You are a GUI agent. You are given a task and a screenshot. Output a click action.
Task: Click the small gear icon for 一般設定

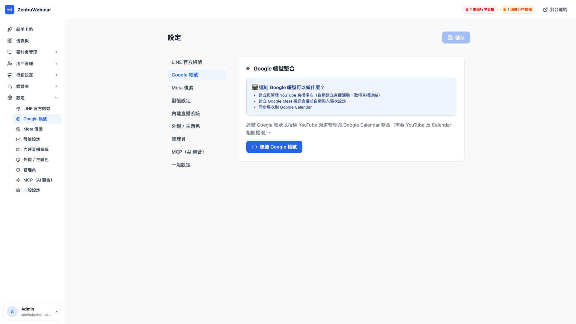(18, 190)
